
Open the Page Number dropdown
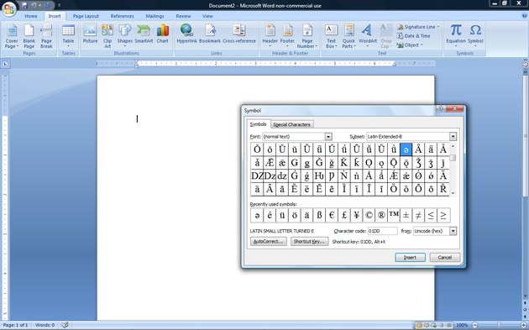point(307,36)
